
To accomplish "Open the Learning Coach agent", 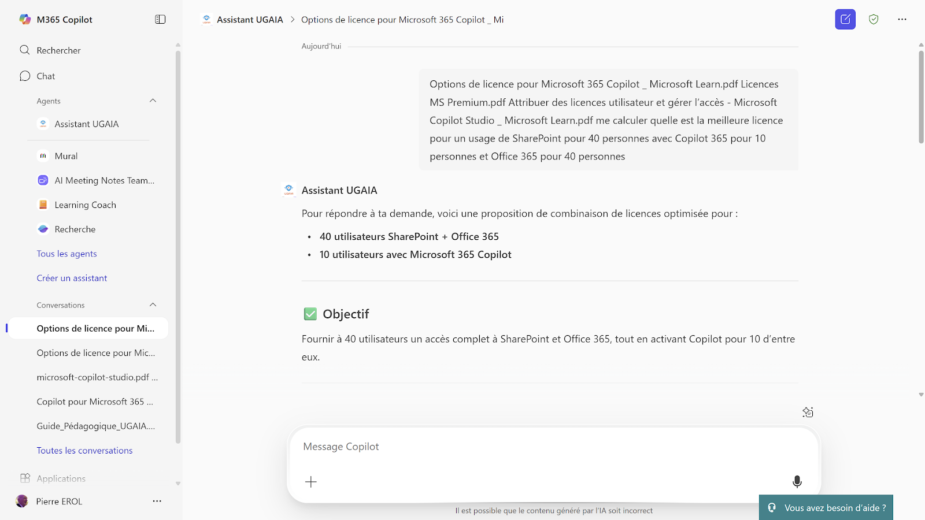I will pos(85,205).
